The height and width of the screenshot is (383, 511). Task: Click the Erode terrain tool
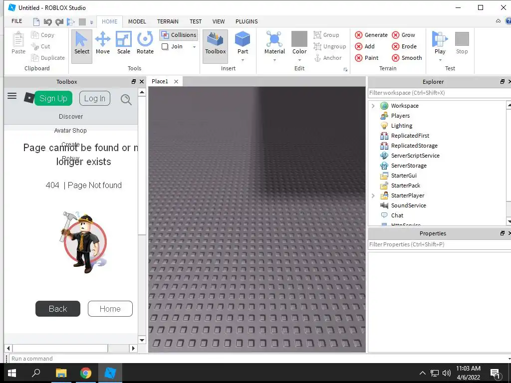404,46
